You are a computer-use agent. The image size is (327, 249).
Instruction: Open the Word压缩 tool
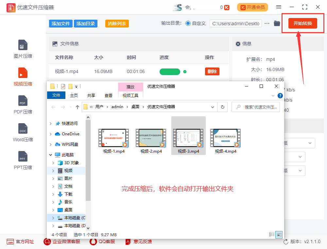23,132
